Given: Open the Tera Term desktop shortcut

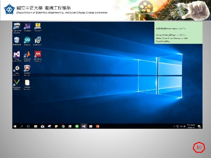Looking at the screenshot, I should tap(38, 27).
